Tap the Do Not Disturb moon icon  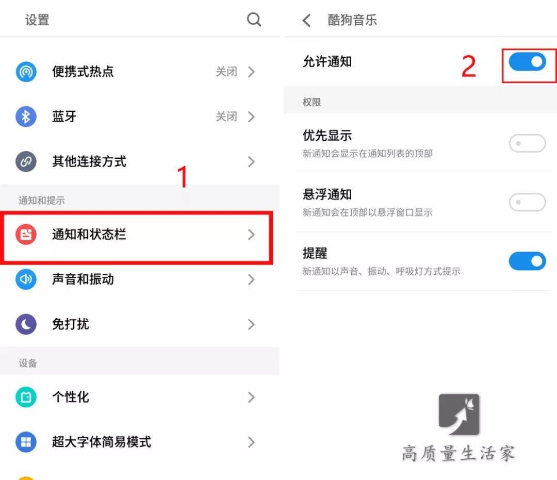(26, 324)
